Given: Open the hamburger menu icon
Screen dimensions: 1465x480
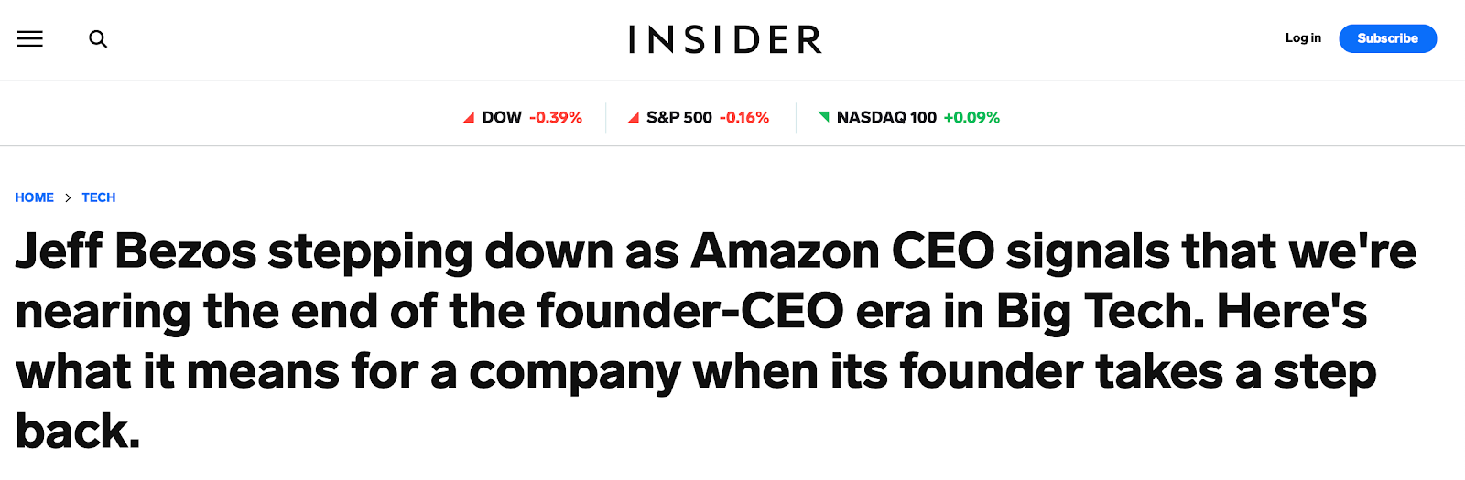Looking at the screenshot, I should point(30,38).
